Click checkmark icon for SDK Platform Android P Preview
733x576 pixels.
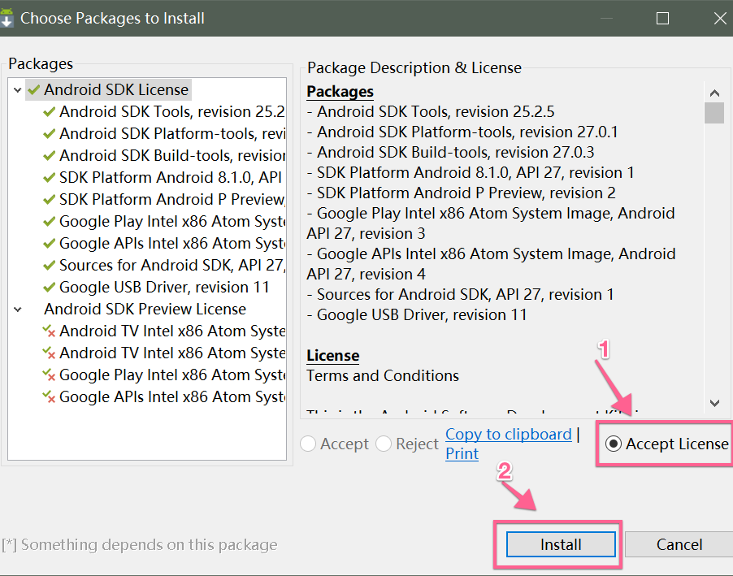pyautogui.click(x=49, y=200)
